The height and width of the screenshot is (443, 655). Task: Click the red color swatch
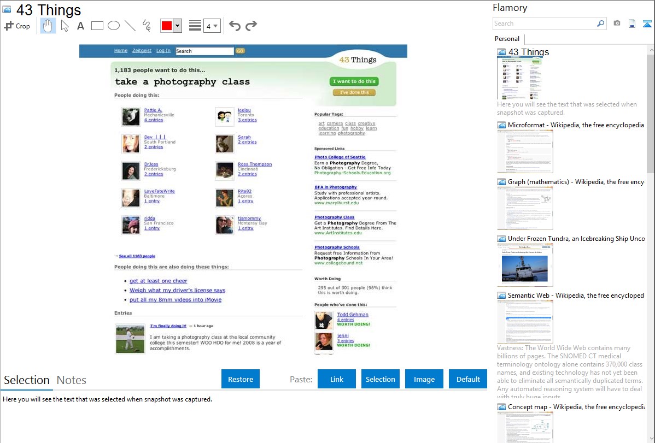(167, 26)
